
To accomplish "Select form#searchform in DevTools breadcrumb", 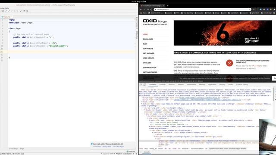I will pyautogui.click(x=197, y=149).
